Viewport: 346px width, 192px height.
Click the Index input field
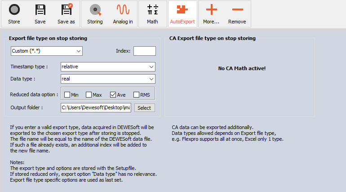pyautogui.click(x=145, y=51)
